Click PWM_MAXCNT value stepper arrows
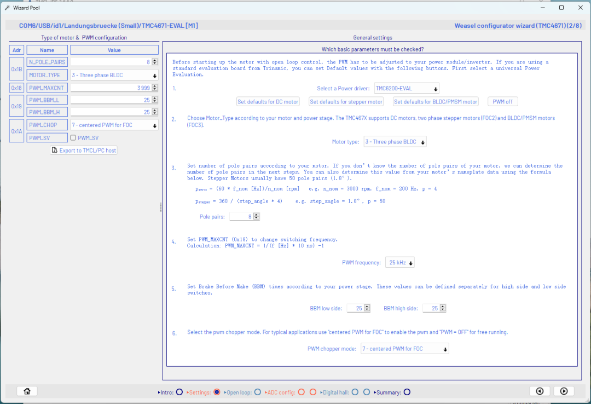This screenshot has height=404, width=591. coord(154,88)
